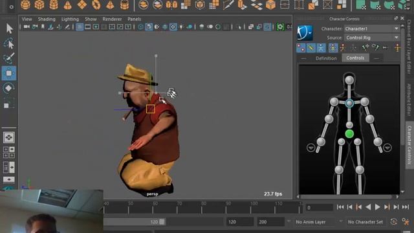
Task: Open the Renderer menu
Action: 112,19
